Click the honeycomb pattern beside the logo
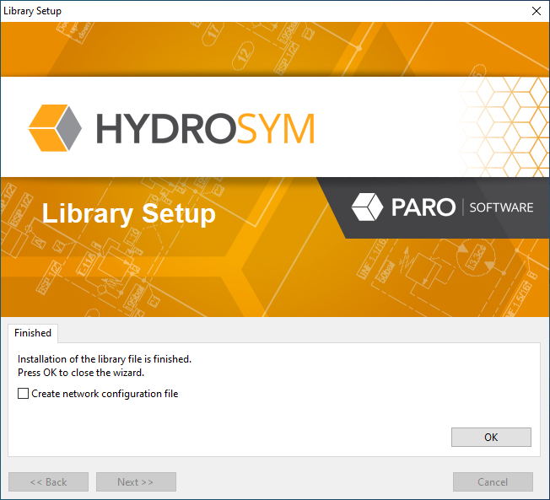 [x=504, y=127]
